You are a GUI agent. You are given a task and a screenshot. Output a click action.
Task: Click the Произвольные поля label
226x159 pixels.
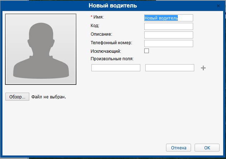coord(112,59)
